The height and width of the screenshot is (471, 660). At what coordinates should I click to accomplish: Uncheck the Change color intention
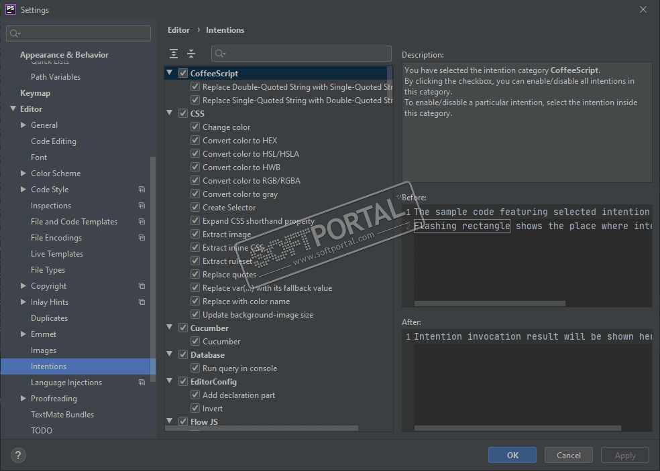coord(195,127)
